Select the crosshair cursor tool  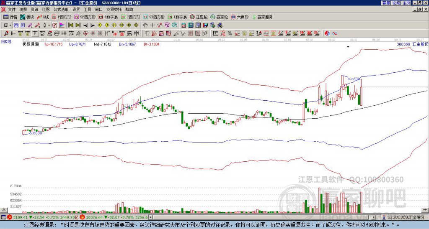pyautogui.click(x=152, y=25)
